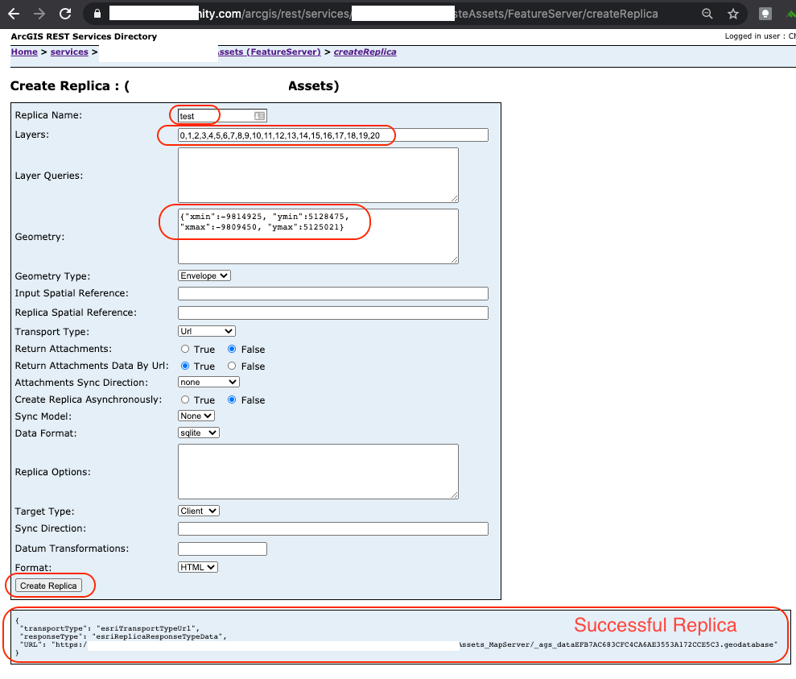Click the lock icon in the address bar
Viewport: 796px width, 679px height.
(97, 14)
